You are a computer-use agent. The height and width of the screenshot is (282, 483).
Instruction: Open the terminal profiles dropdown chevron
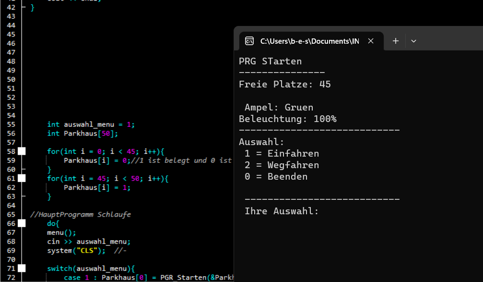pos(413,41)
